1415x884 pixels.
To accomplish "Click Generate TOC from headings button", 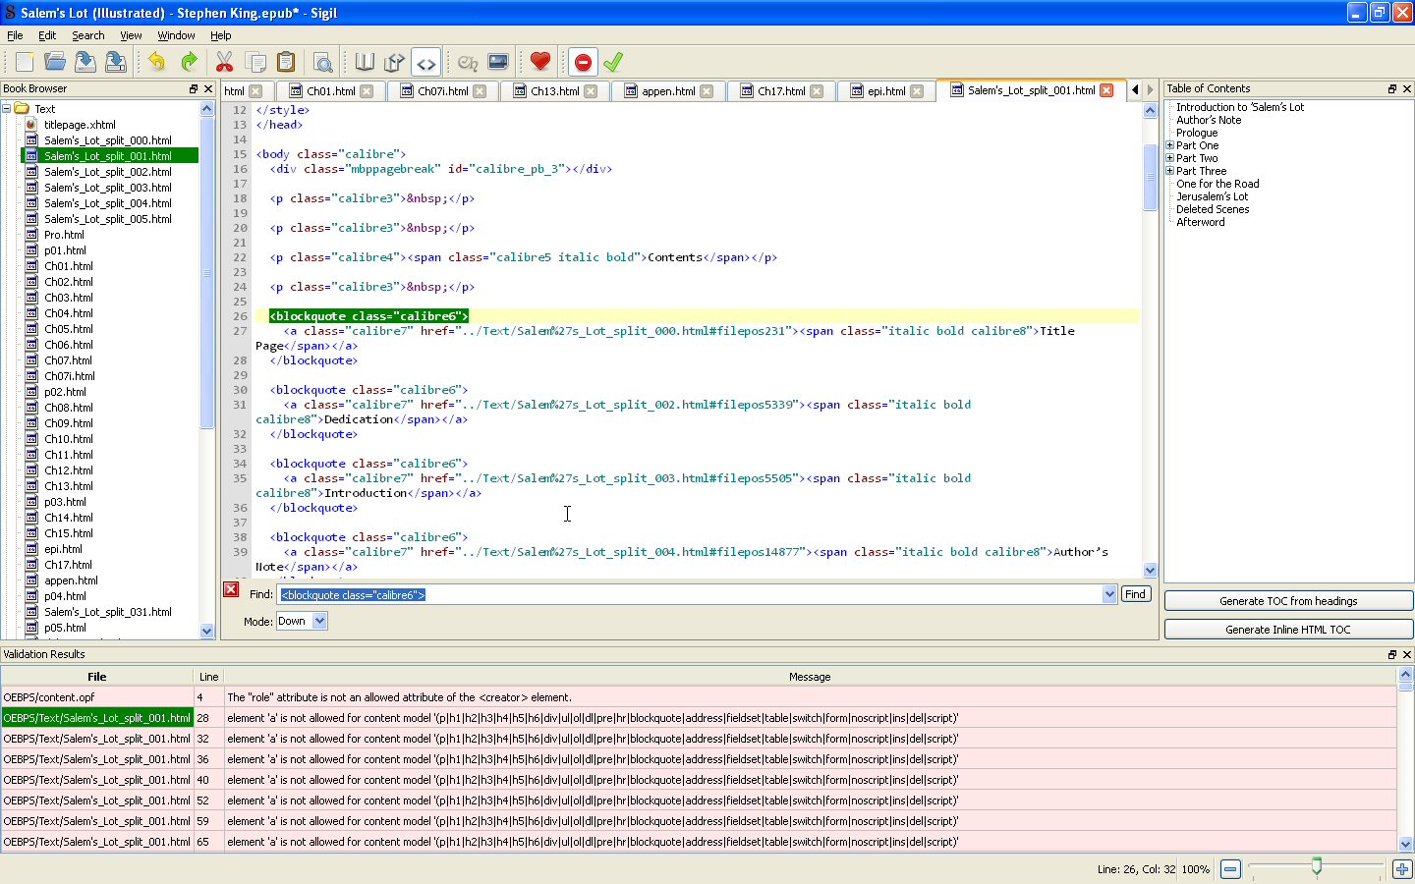I will click(1287, 601).
